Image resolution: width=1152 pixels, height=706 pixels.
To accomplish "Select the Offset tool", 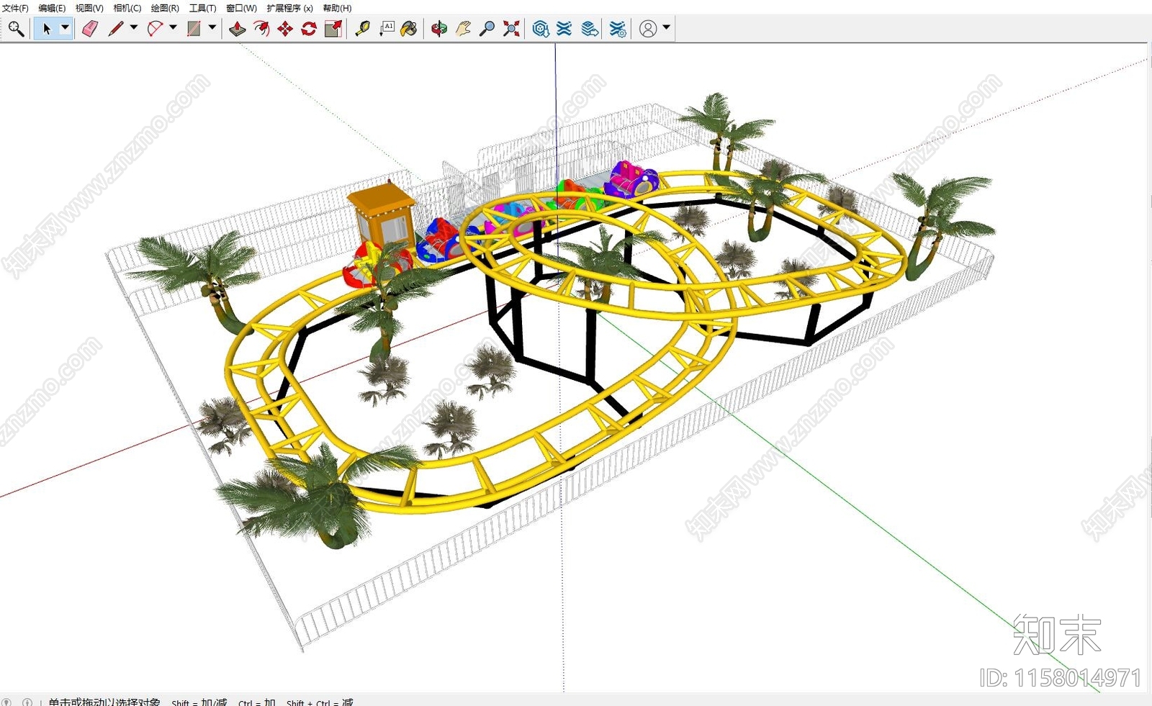I will click(261, 29).
